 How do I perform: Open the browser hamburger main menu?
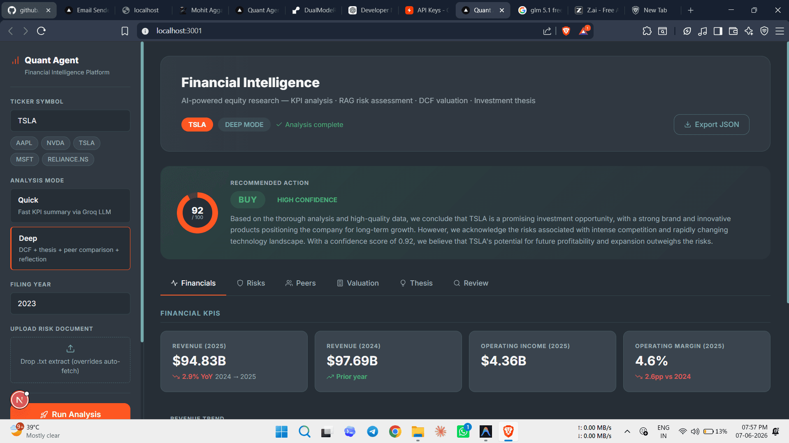780,31
